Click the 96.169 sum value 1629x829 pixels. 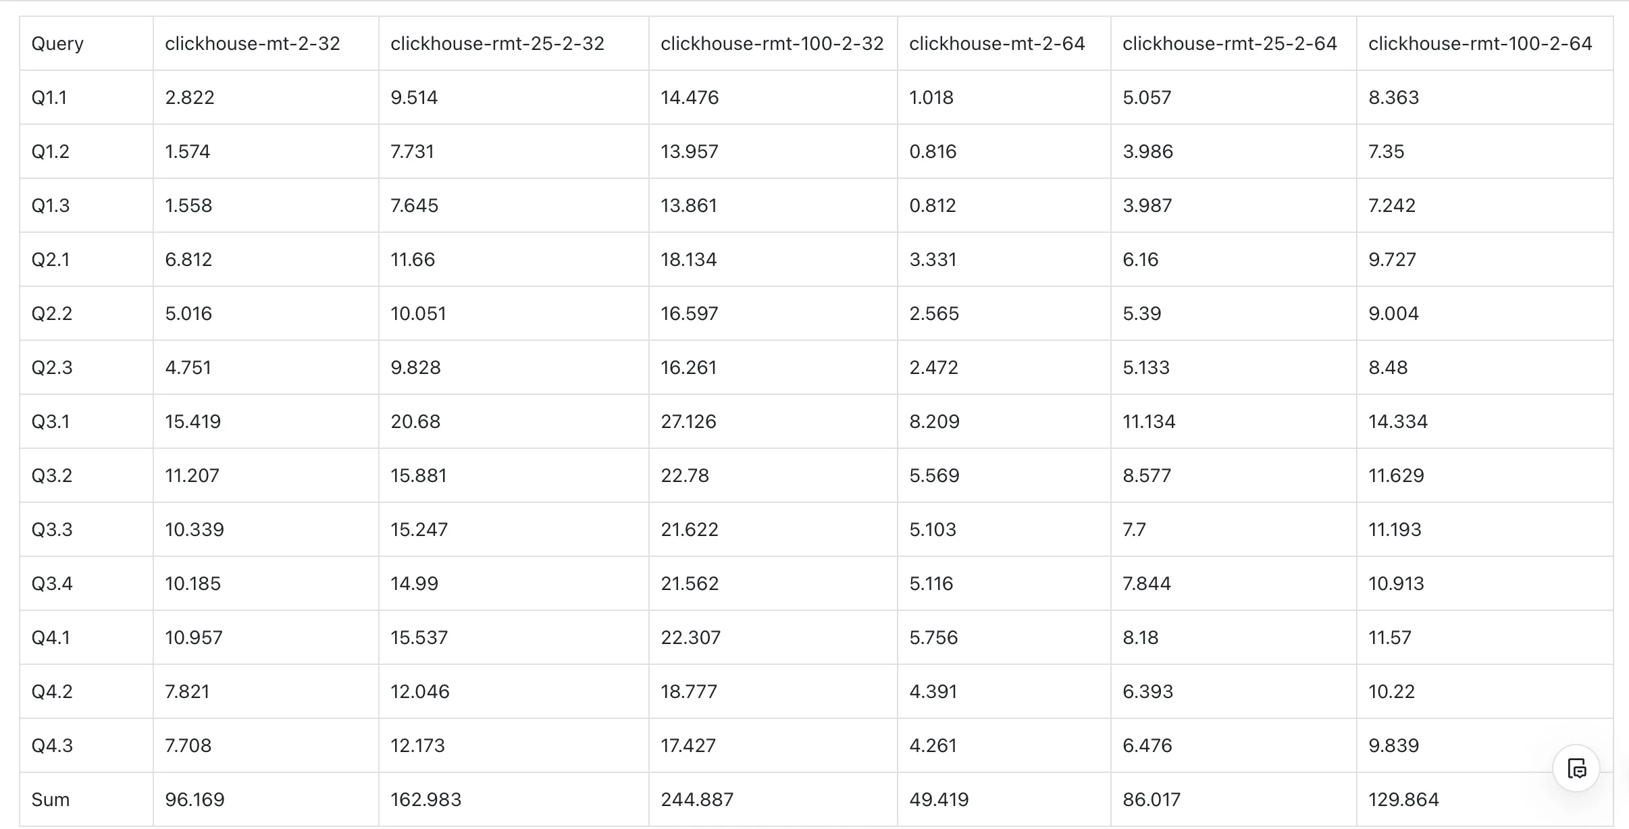click(x=195, y=799)
